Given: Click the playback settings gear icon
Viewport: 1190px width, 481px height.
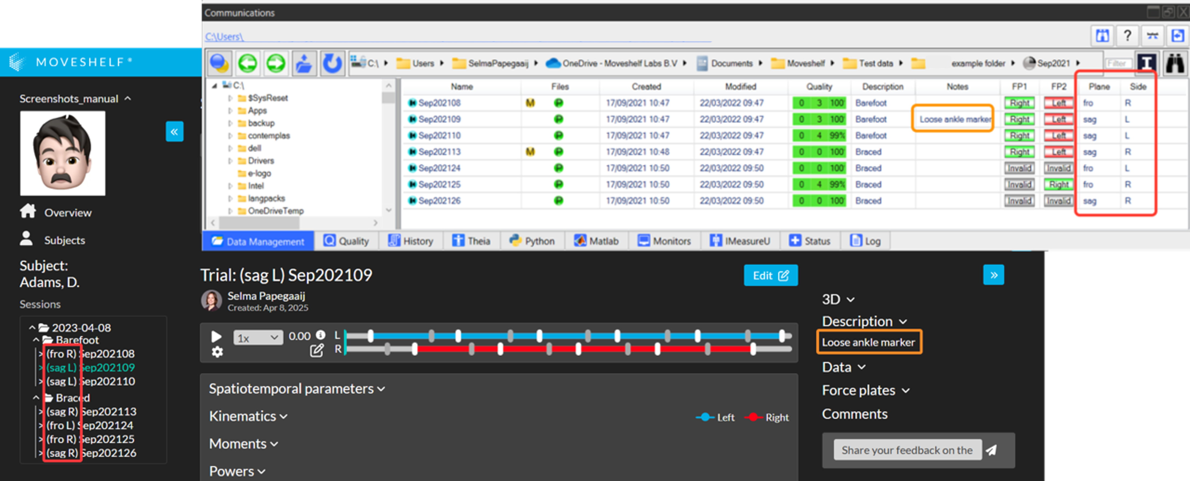Looking at the screenshot, I should pyautogui.click(x=217, y=352).
